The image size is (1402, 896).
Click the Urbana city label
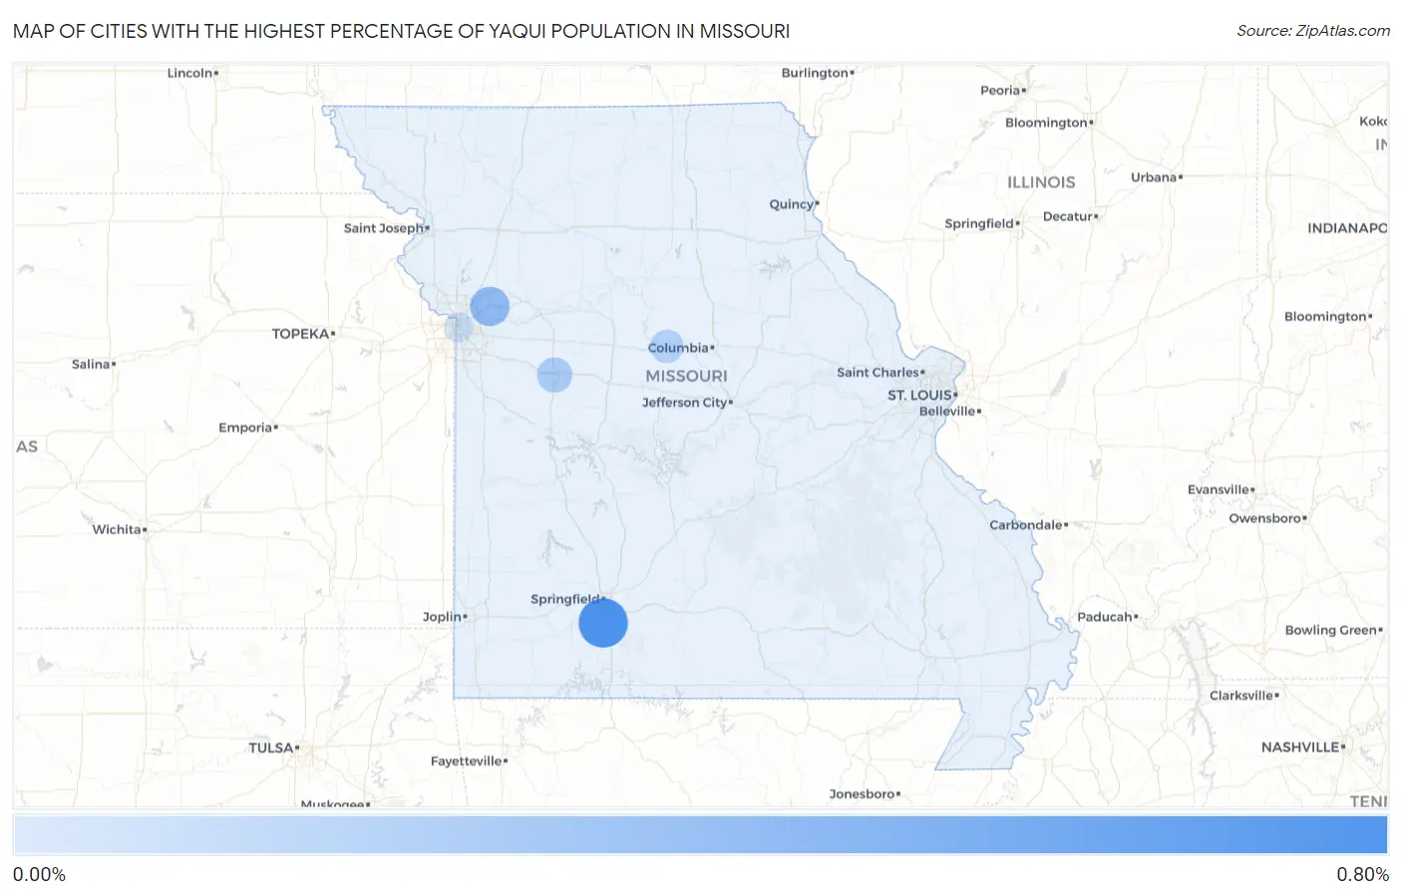(x=1154, y=177)
